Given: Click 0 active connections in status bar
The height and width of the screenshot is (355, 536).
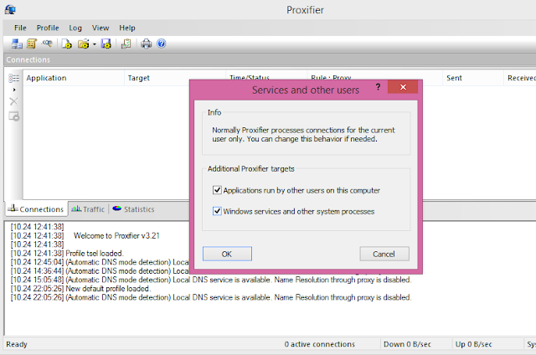Looking at the screenshot, I should point(320,344).
